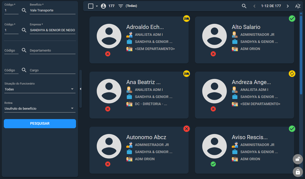Open the filter list icon (Todas)
Screen dimensions: 305x179
121,6
